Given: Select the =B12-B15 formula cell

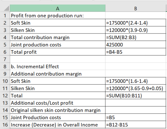Looking at the screenshot, I should [x=136, y=125].
